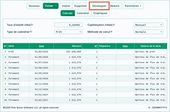
Task: Click the date 01/02/2027 cell
Action: pyautogui.click(x=41, y=100)
